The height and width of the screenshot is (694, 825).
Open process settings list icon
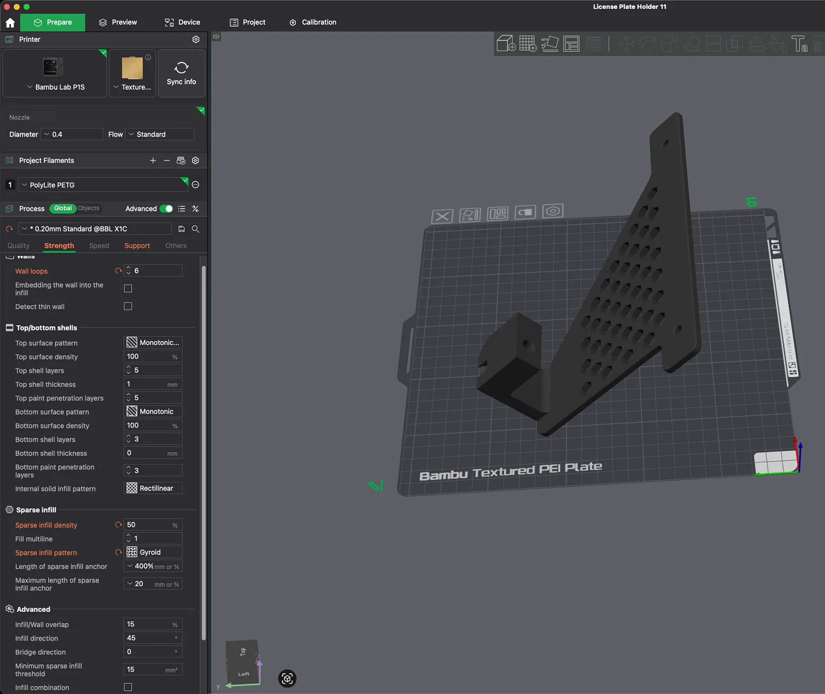(182, 209)
